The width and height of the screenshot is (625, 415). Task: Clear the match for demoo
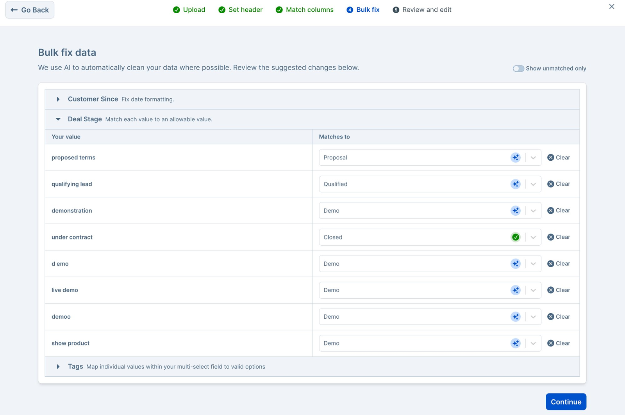pos(559,317)
